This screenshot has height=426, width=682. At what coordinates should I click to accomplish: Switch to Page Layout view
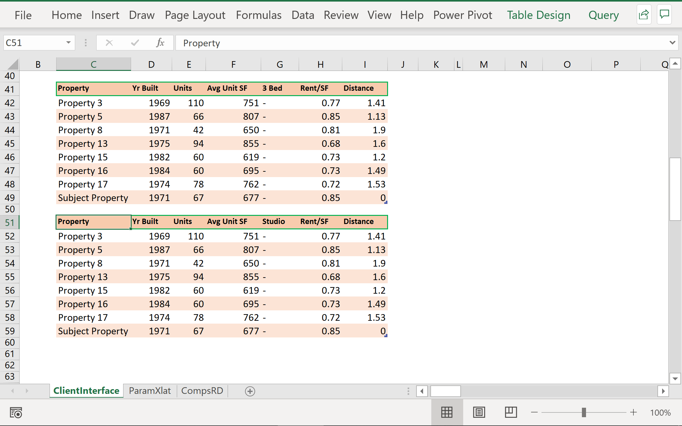click(x=479, y=412)
